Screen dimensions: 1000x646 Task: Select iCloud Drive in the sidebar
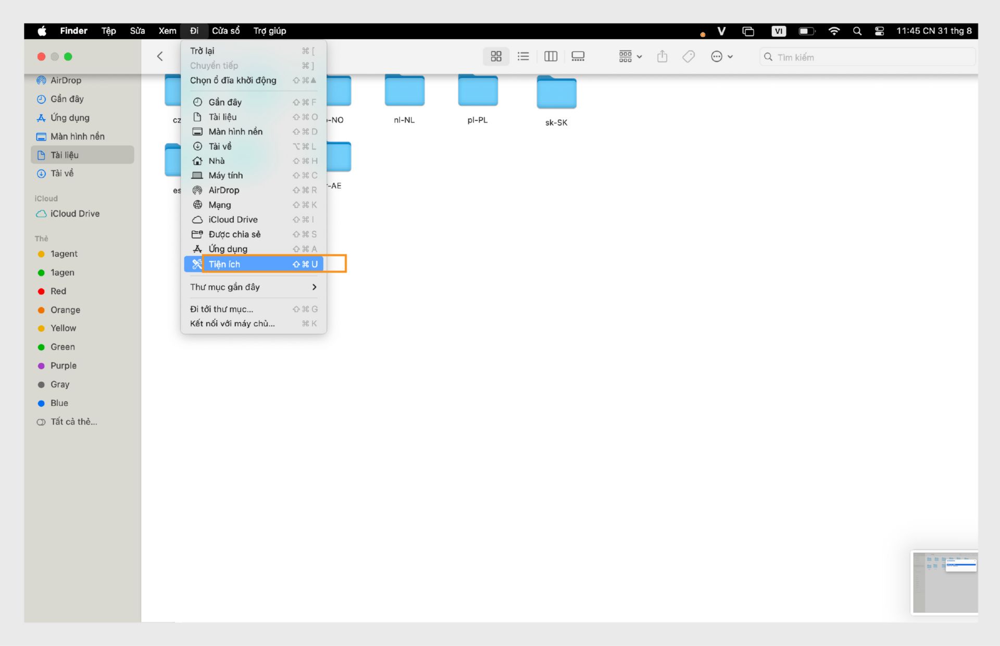click(74, 214)
